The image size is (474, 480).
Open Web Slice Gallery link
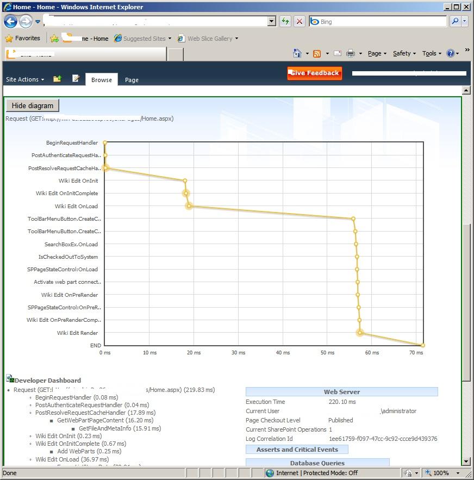click(x=208, y=39)
